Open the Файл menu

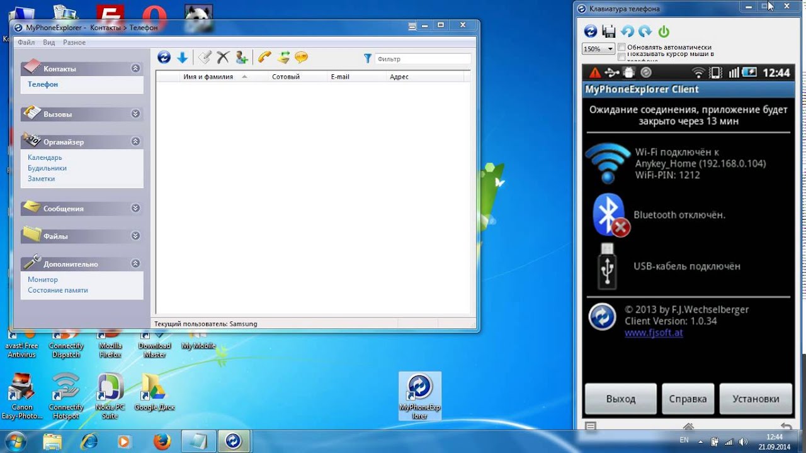(26, 42)
